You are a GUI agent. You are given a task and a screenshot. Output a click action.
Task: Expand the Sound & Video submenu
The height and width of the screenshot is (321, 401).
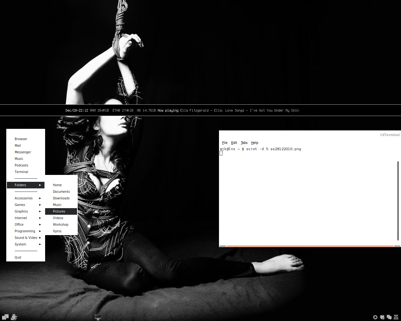coord(26,238)
